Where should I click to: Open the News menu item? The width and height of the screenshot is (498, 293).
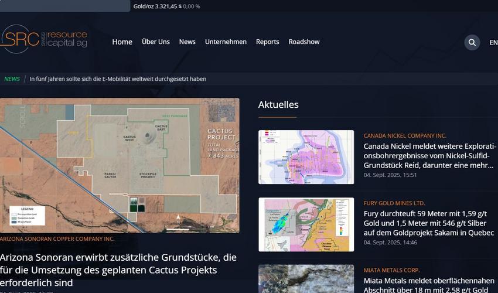pos(187,42)
